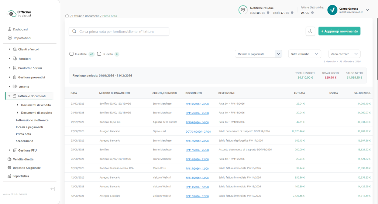Click the Aggiungi movimento button
Image resolution: width=378 pixels, height=204 pixels.
(339, 31)
